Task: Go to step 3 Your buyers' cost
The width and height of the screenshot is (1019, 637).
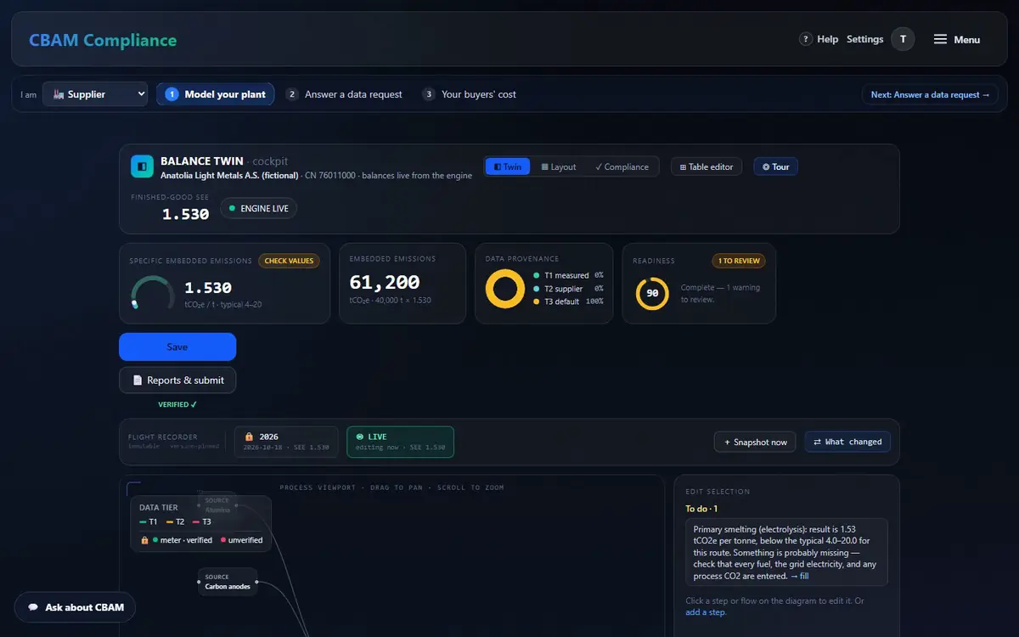Action: [x=469, y=94]
